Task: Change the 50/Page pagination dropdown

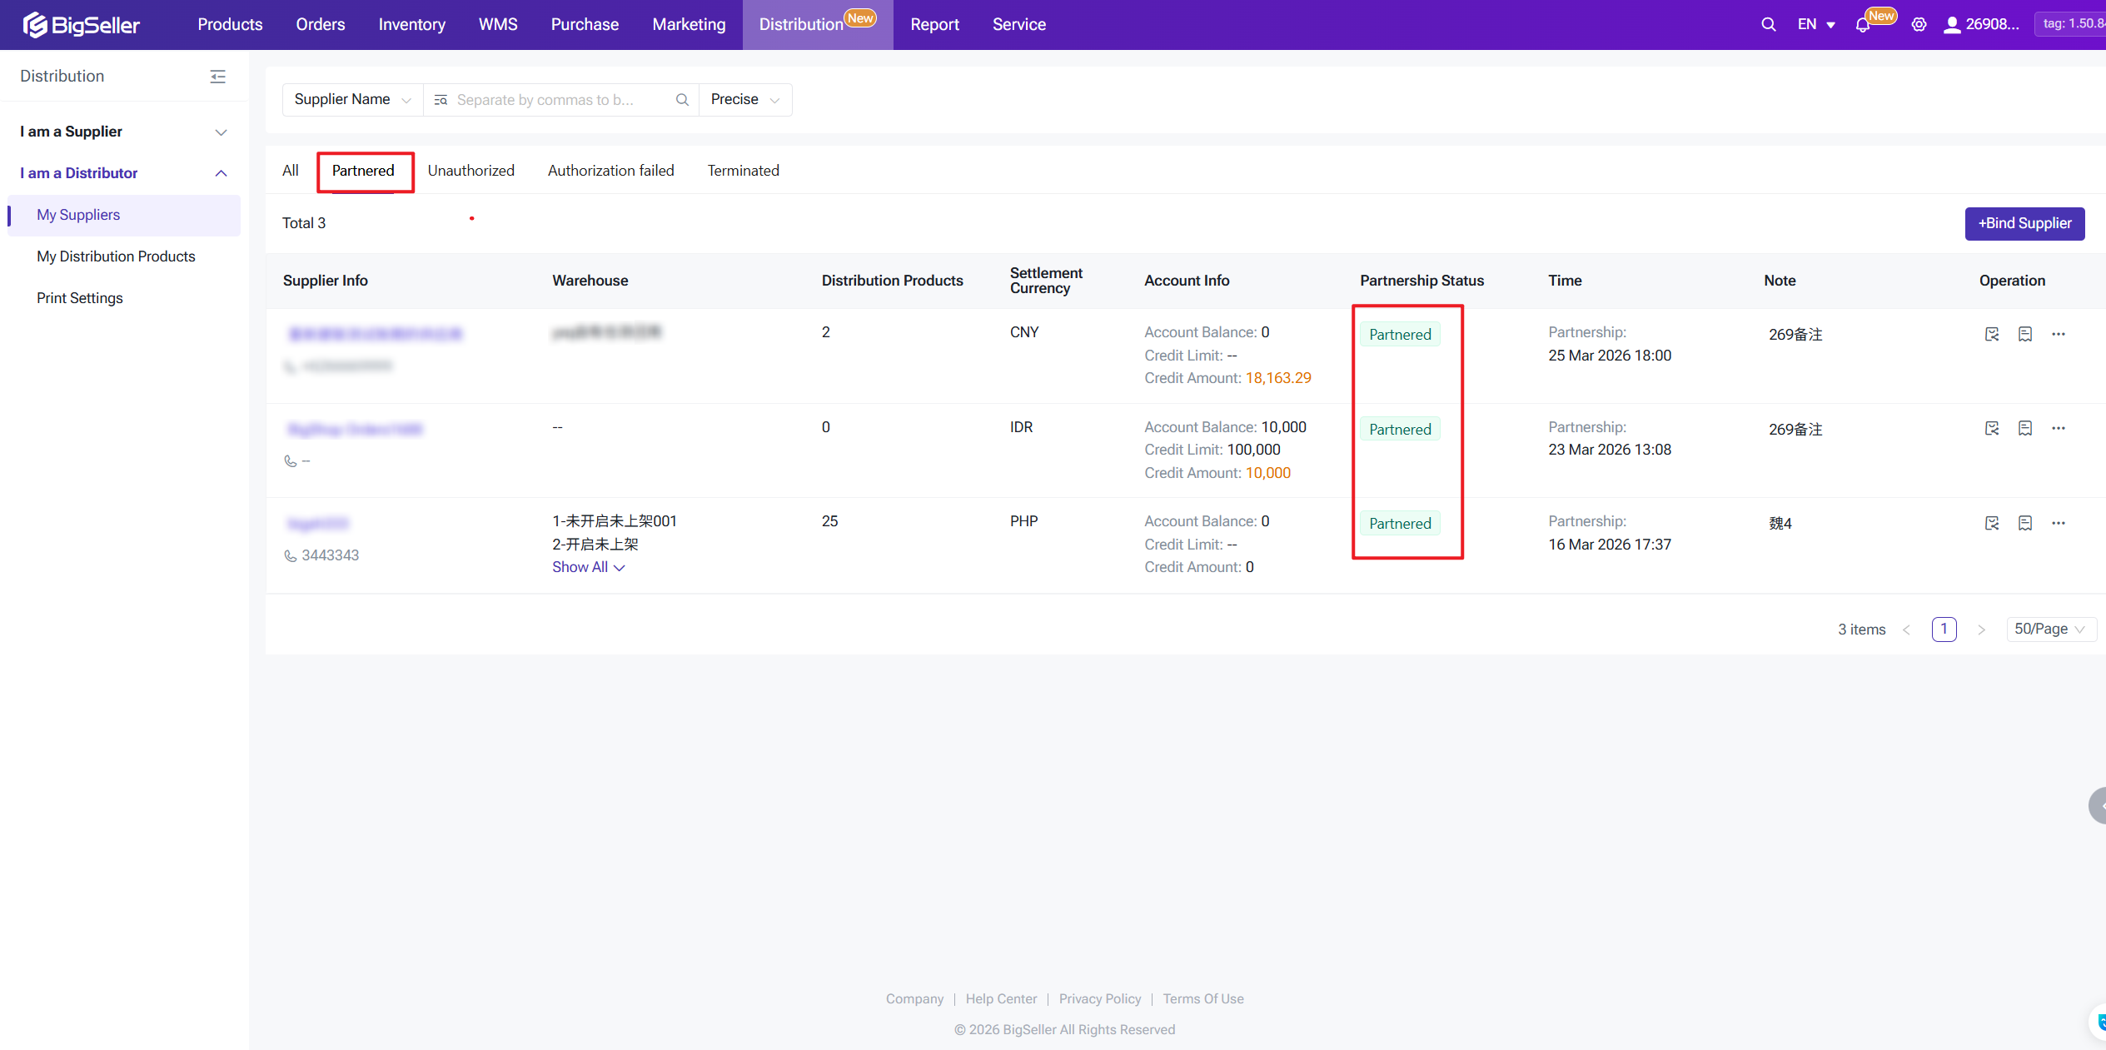Action: 2049,629
